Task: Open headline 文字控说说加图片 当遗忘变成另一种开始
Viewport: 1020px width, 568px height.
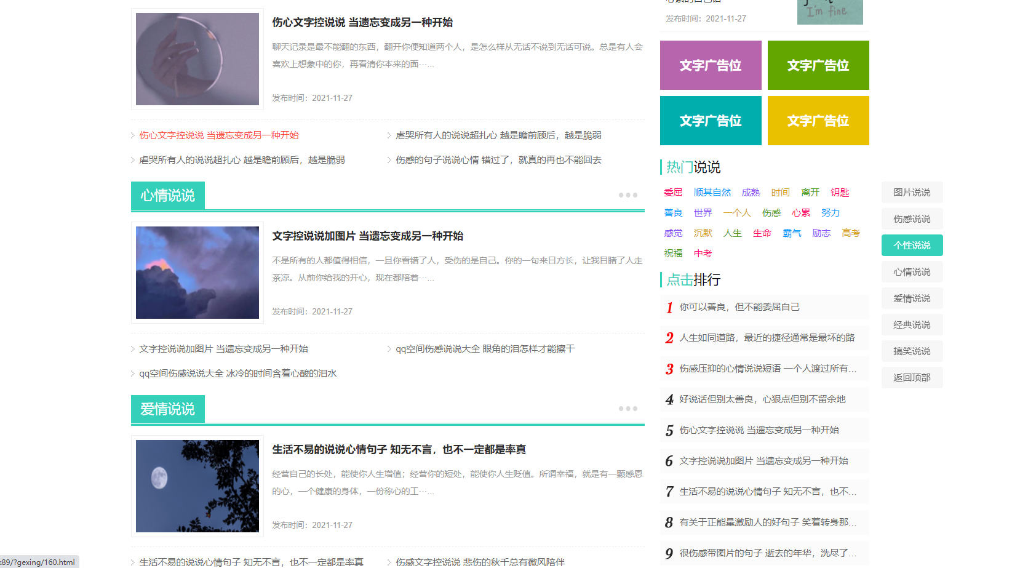Action: point(368,236)
